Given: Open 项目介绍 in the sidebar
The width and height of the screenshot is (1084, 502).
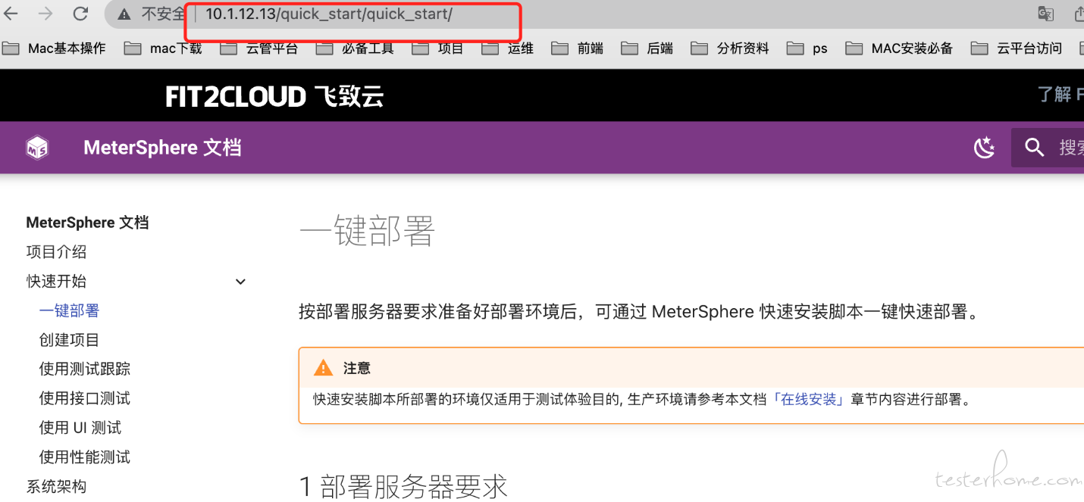Looking at the screenshot, I should pyautogui.click(x=56, y=252).
